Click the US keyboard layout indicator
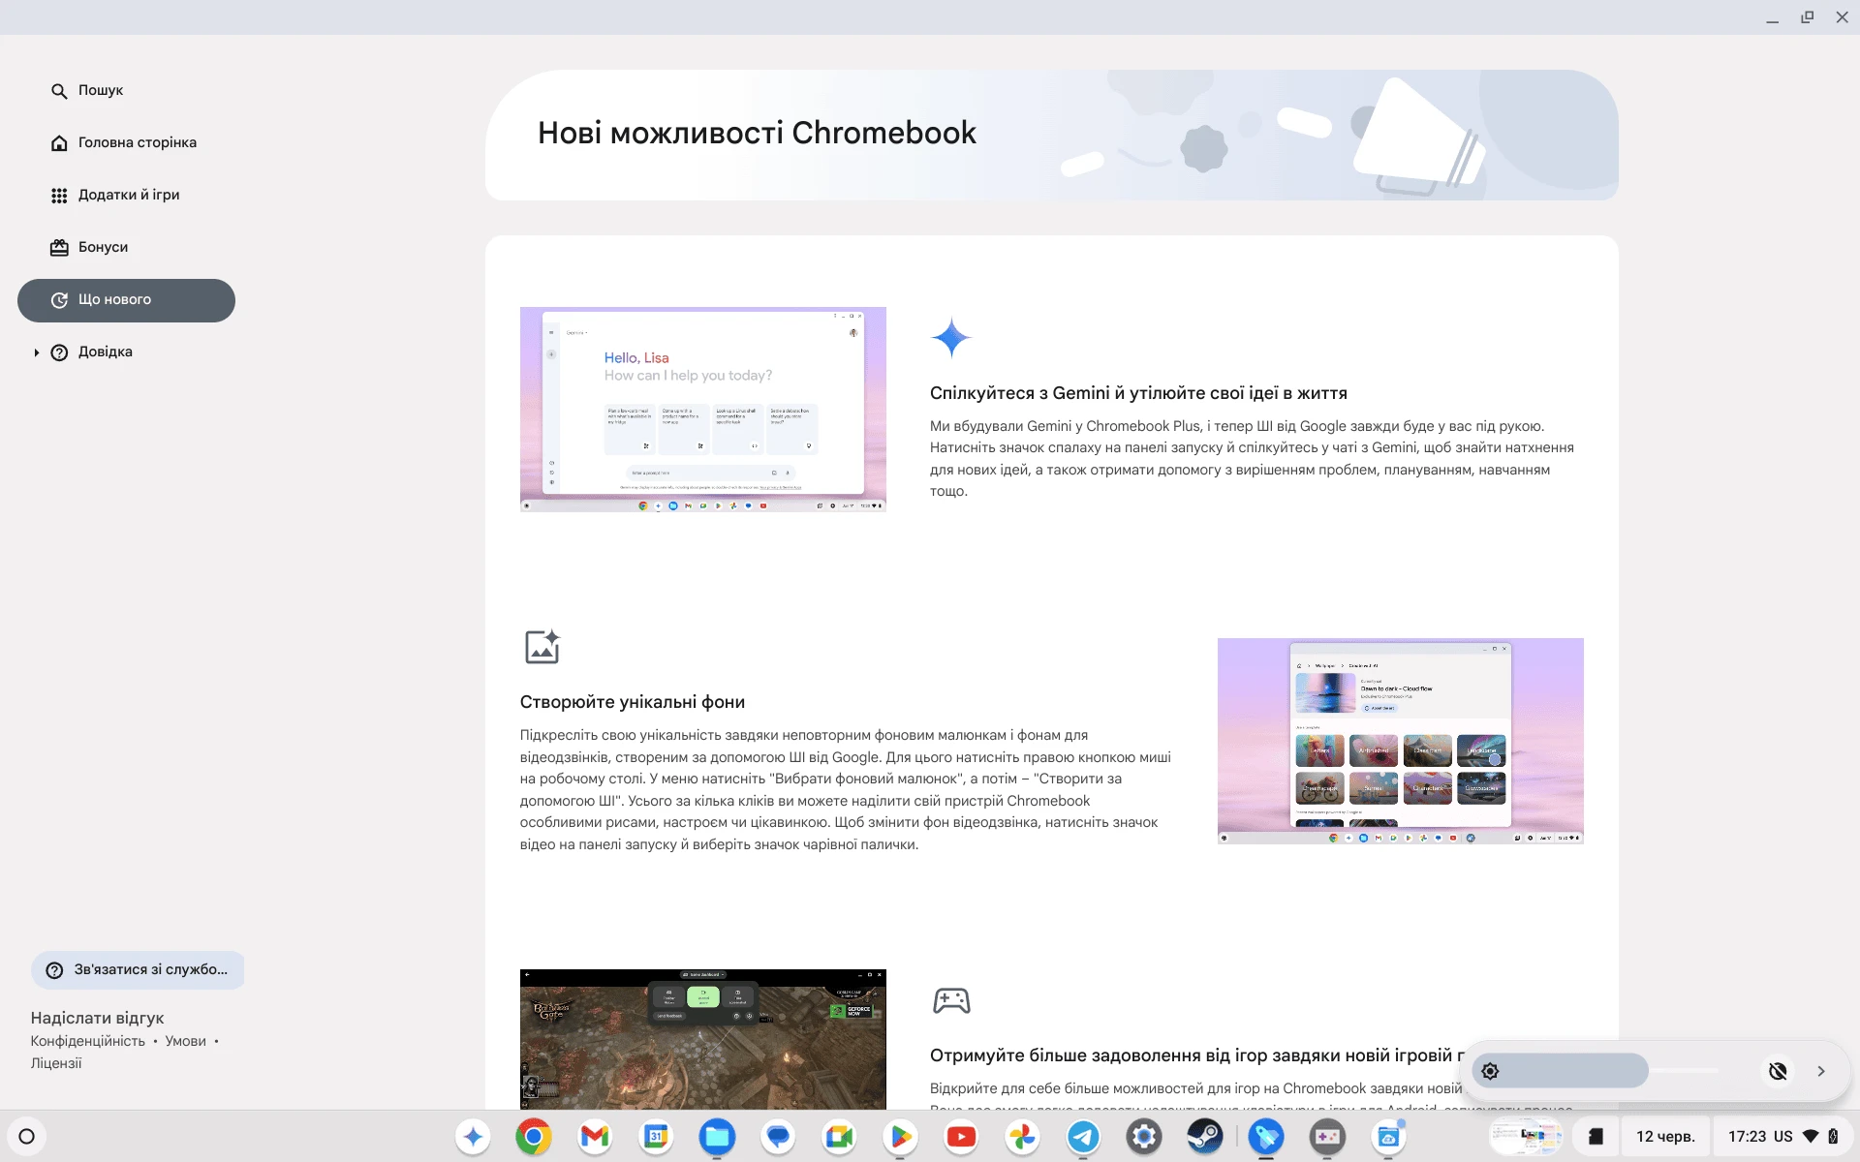 [1783, 1137]
